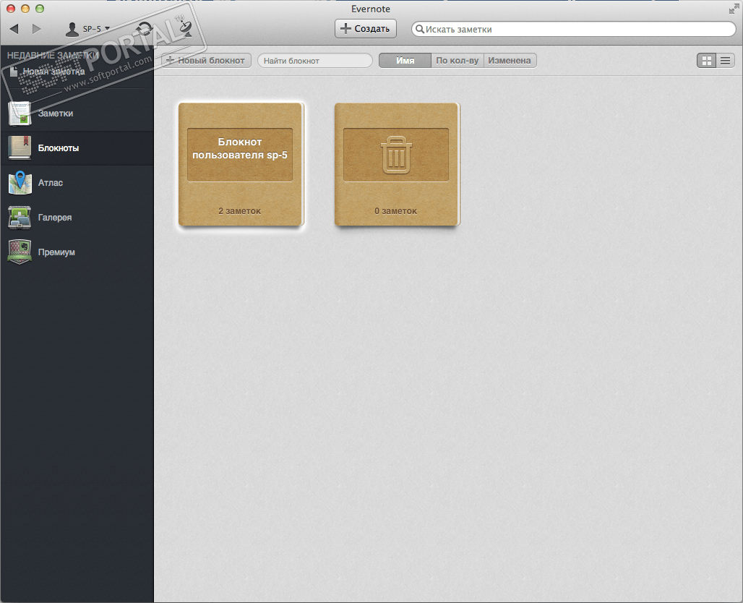
Task: Click the Галерея devices icon
Action: click(20, 217)
